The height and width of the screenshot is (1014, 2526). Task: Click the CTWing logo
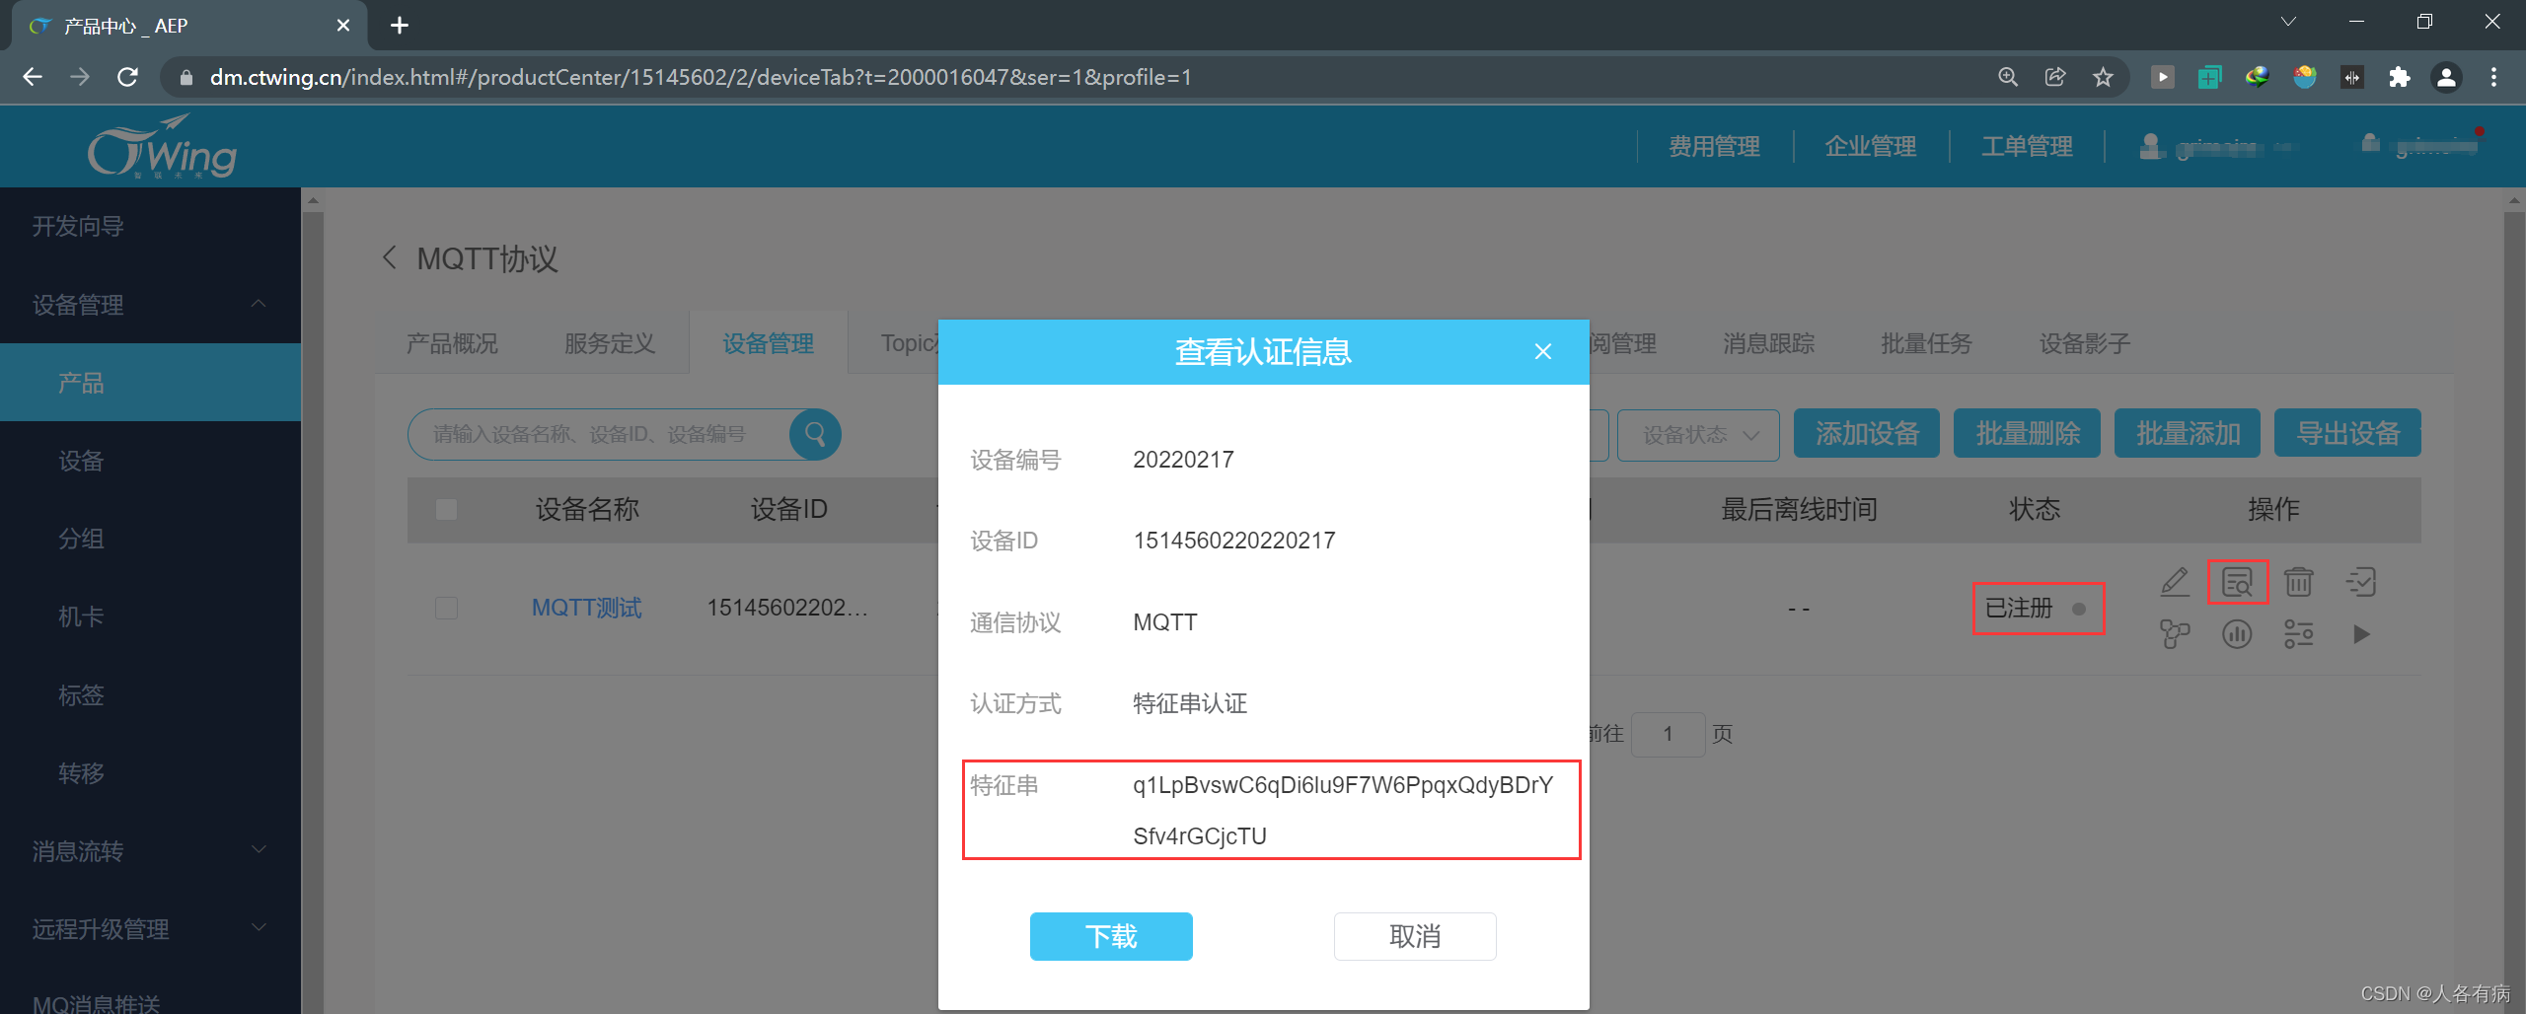162,148
